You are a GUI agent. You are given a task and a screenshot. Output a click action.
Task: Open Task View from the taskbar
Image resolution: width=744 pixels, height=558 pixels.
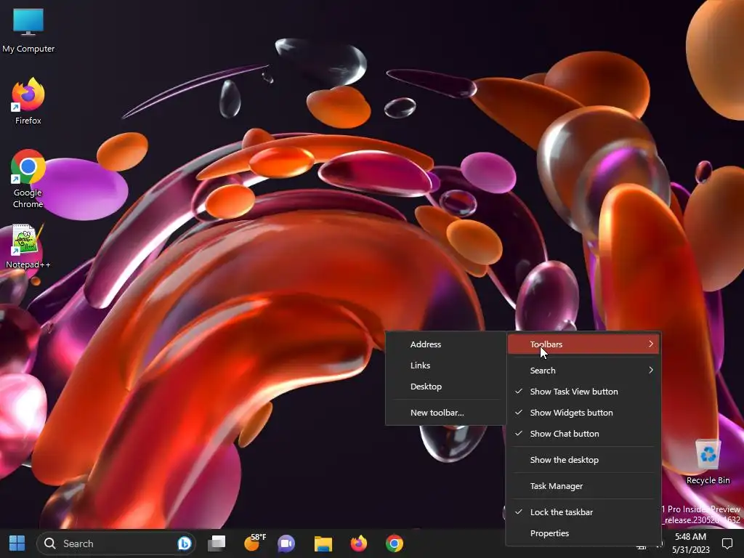217,543
